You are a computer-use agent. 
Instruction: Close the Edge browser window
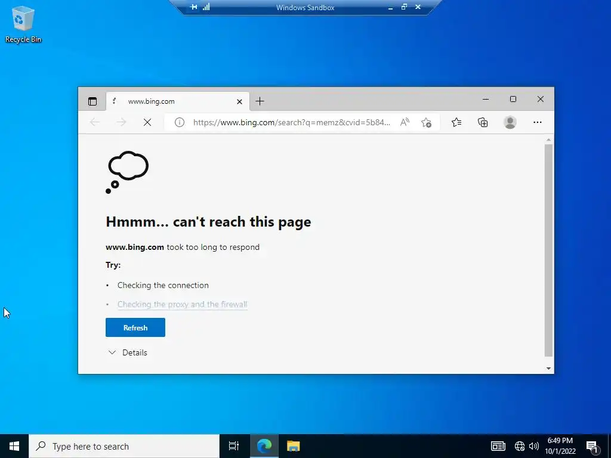pos(541,100)
